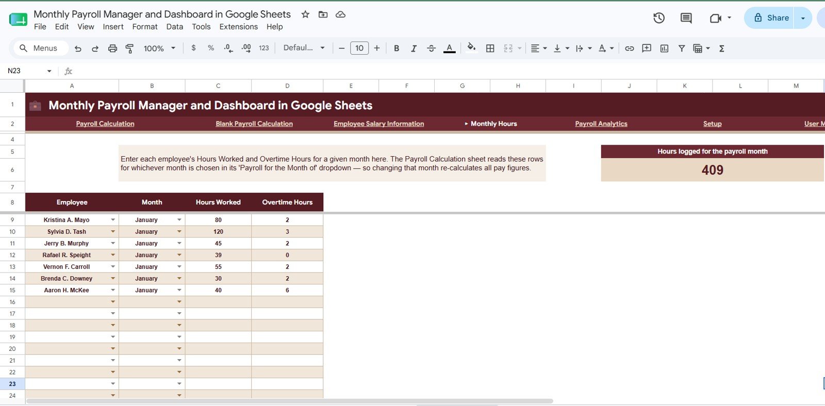Open version history clock icon

tap(658, 18)
